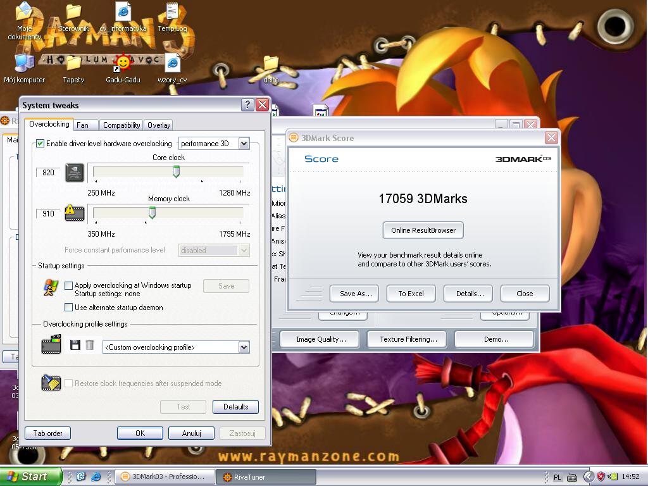This screenshot has height=486, width=648.
Task: Click the GPU chip icon beside Core clock
Action: [75, 172]
